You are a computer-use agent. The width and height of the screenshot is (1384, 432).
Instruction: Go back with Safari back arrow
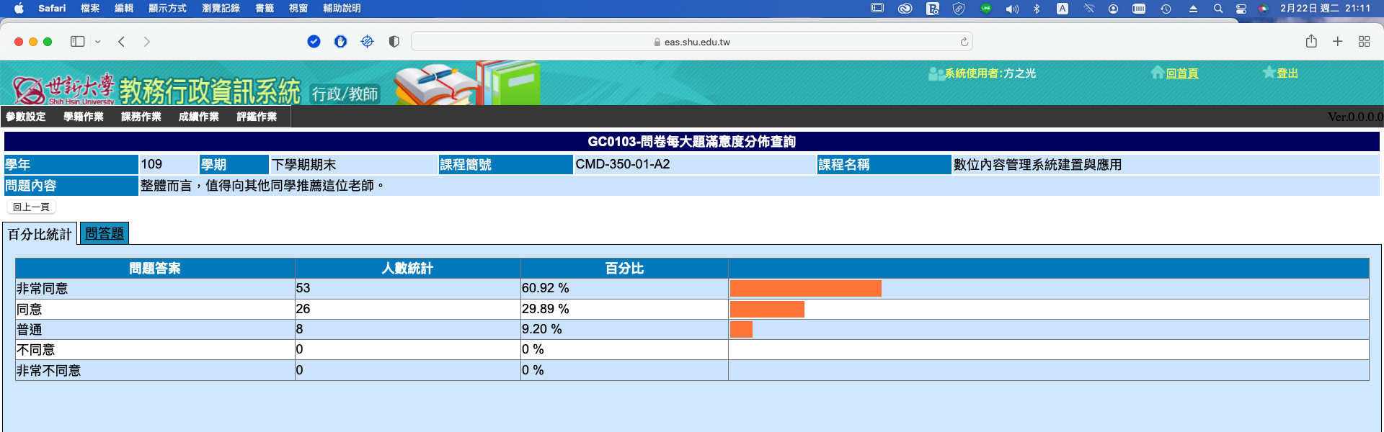coord(122,42)
